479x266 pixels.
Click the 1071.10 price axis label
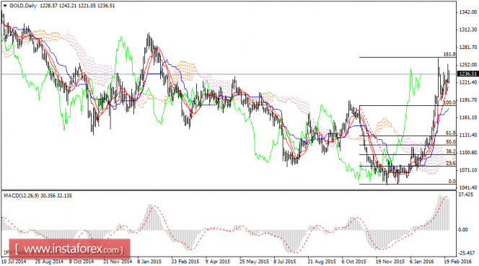(x=467, y=170)
